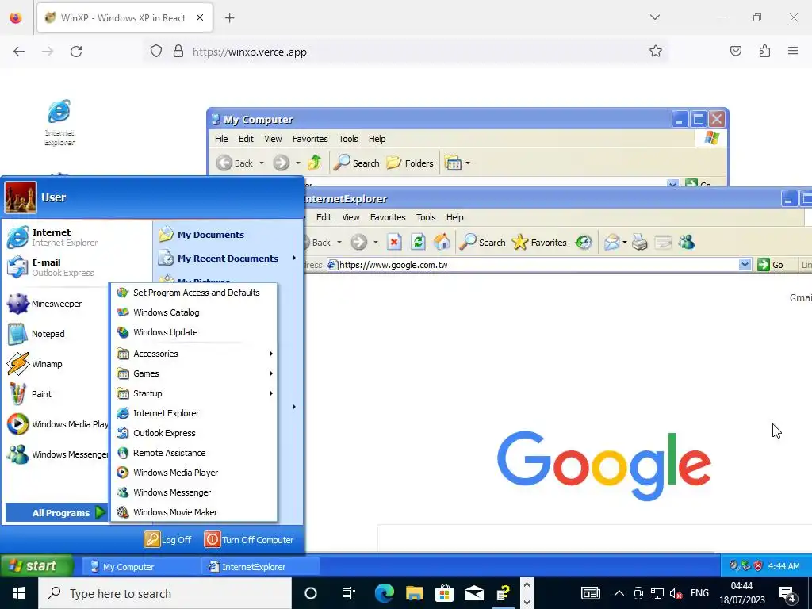Click the Messenger icon in InternetExplorer toolbar
Screen dimensions: 812x609
[x=687, y=242]
